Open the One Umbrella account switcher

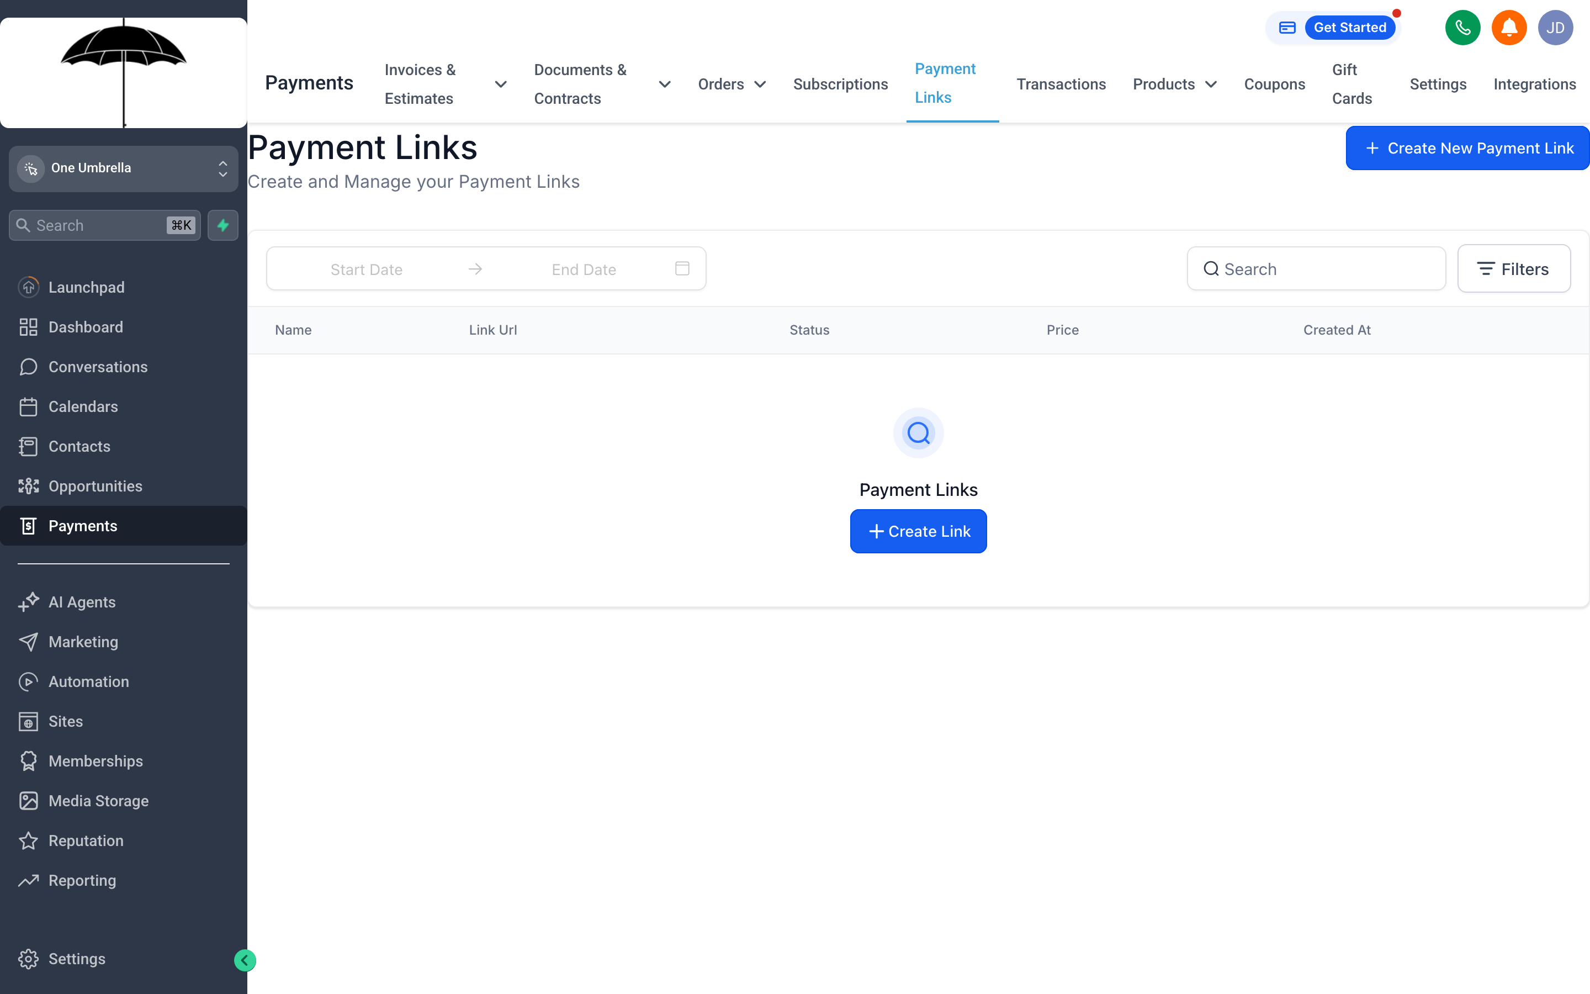coord(124,168)
